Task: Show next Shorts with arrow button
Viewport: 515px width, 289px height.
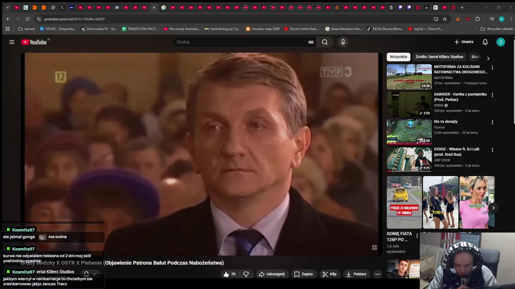Action: click(x=493, y=208)
